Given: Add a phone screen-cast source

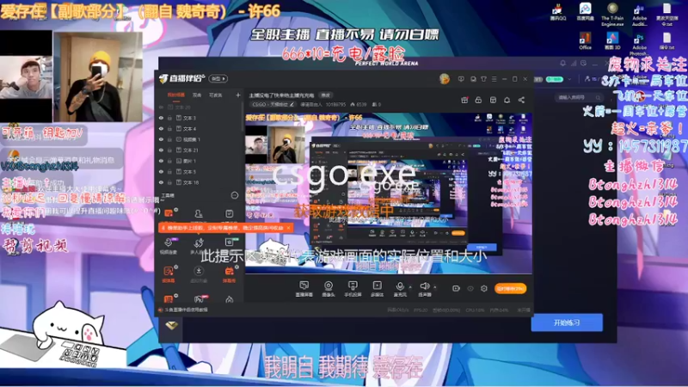Looking at the screenshot, I should coord(353,288).
